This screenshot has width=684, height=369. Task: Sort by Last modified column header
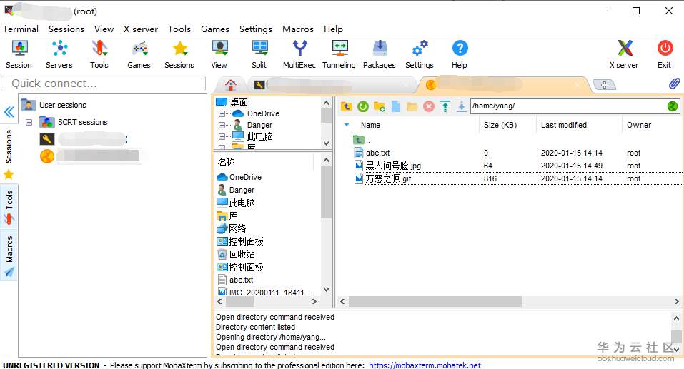point(564,125)
